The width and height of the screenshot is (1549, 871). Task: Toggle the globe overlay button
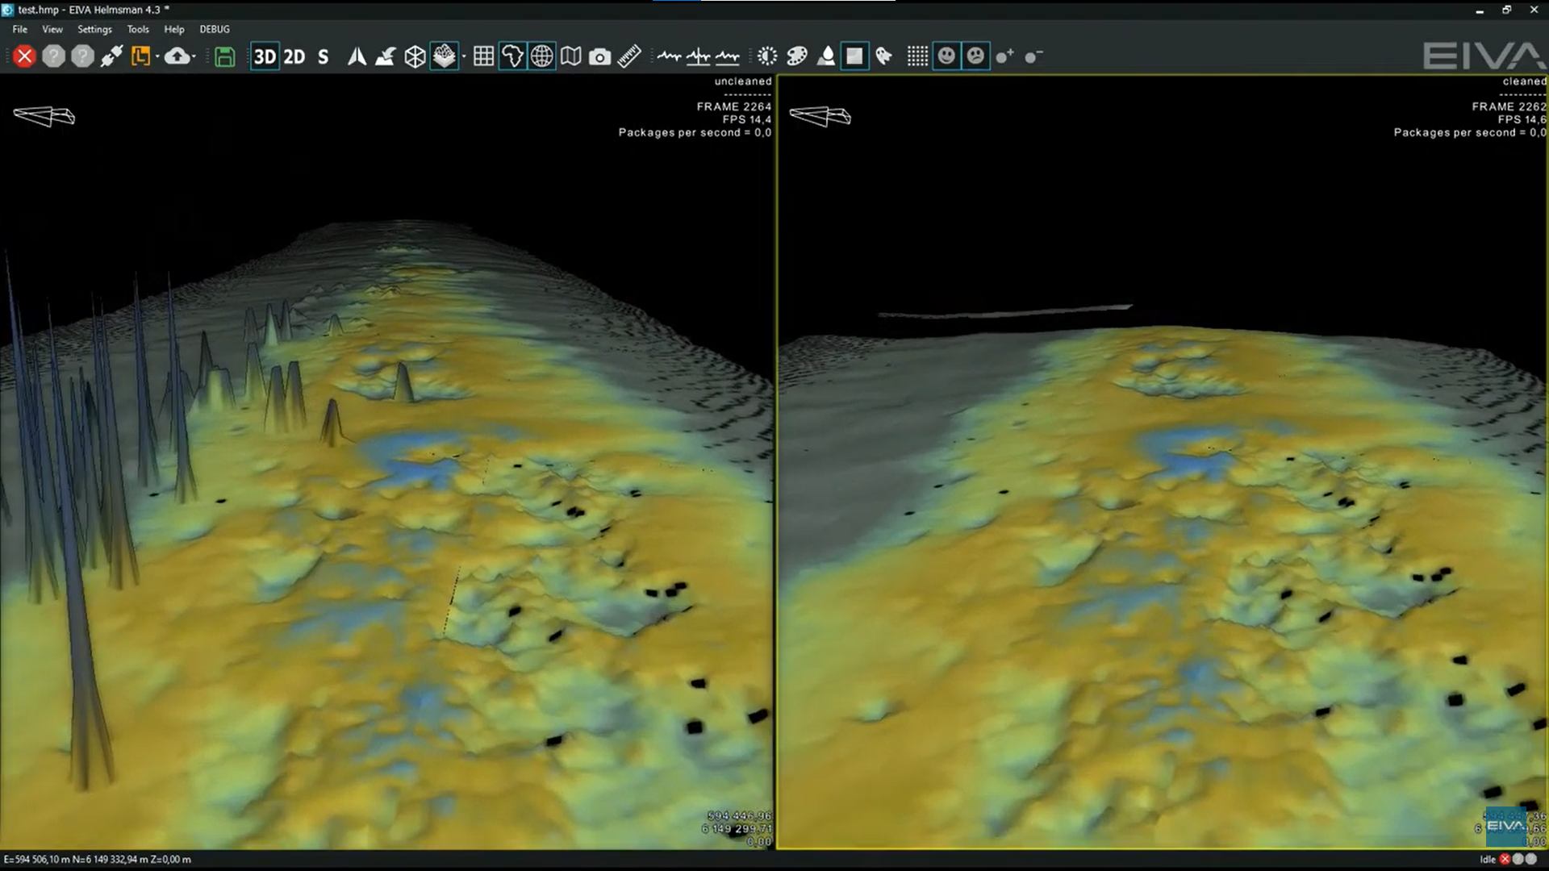tap(542, 56)
